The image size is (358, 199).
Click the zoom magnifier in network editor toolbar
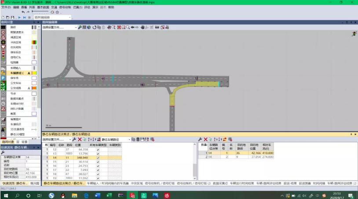128,27
